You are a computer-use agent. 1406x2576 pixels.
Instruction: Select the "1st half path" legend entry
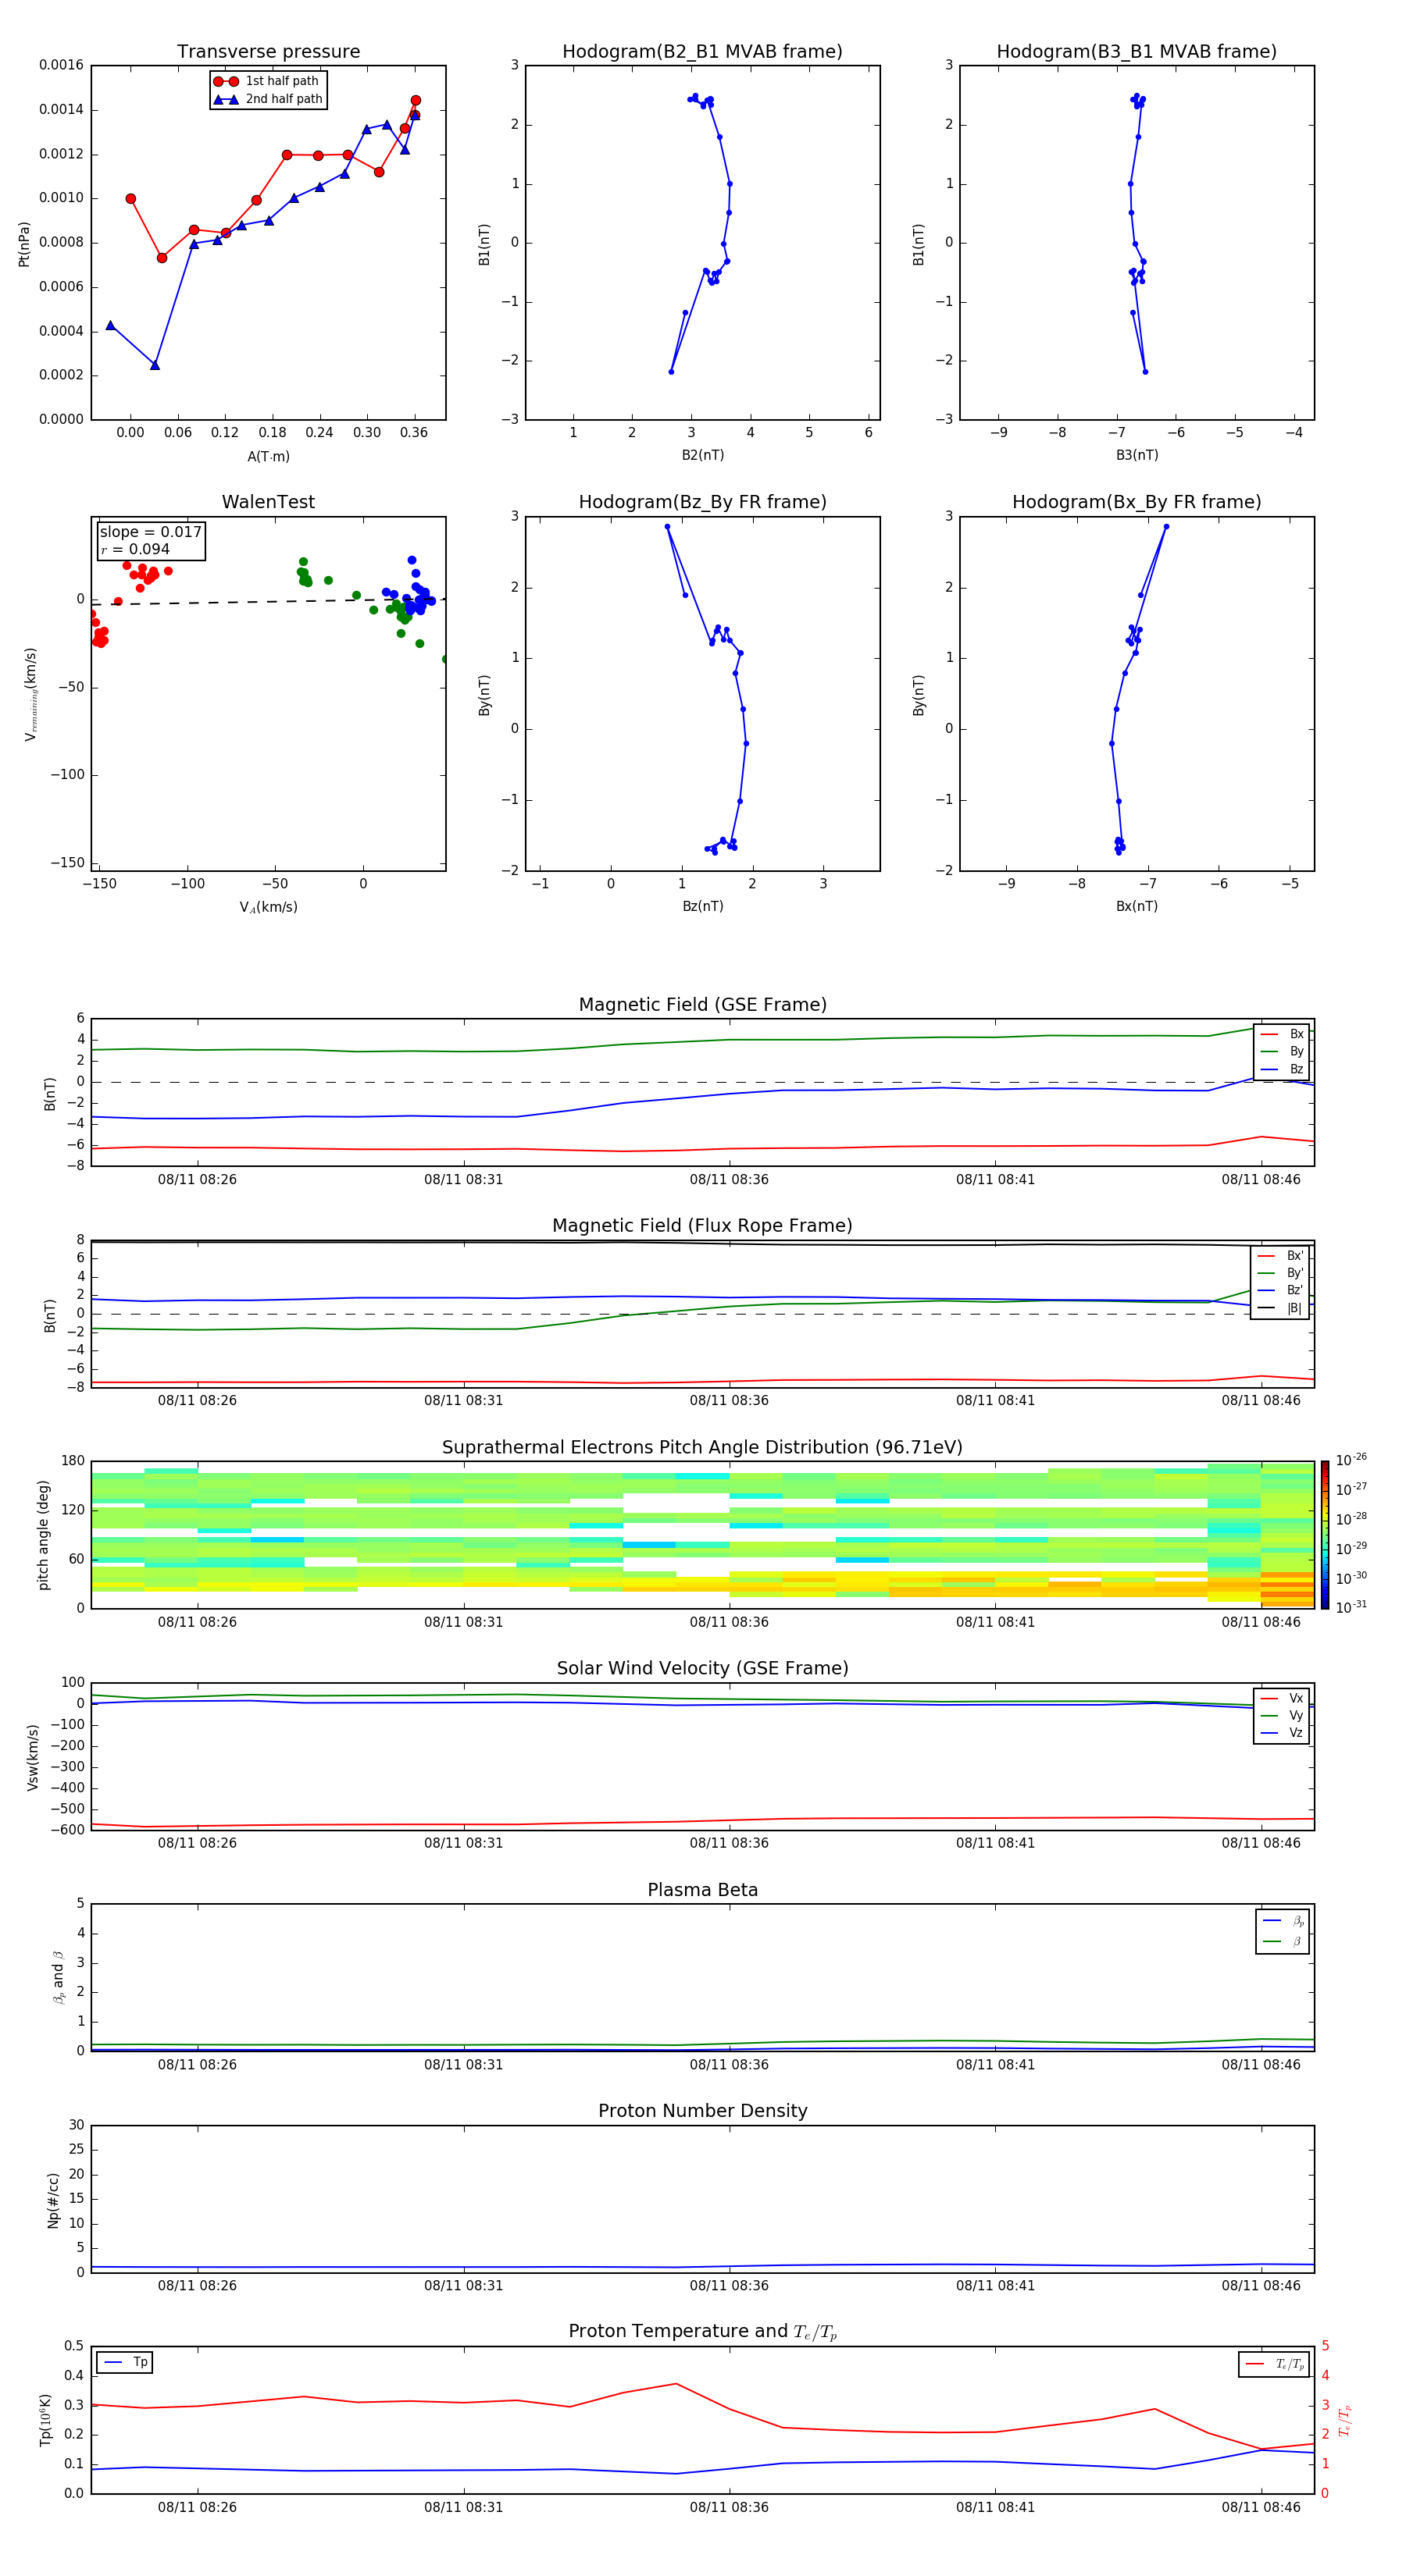pos(267,81)
